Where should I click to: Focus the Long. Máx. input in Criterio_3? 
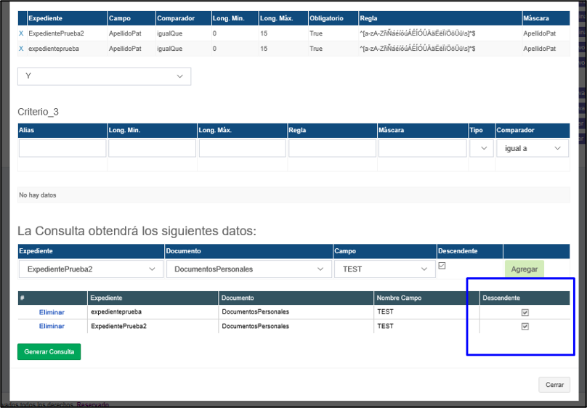243,148
